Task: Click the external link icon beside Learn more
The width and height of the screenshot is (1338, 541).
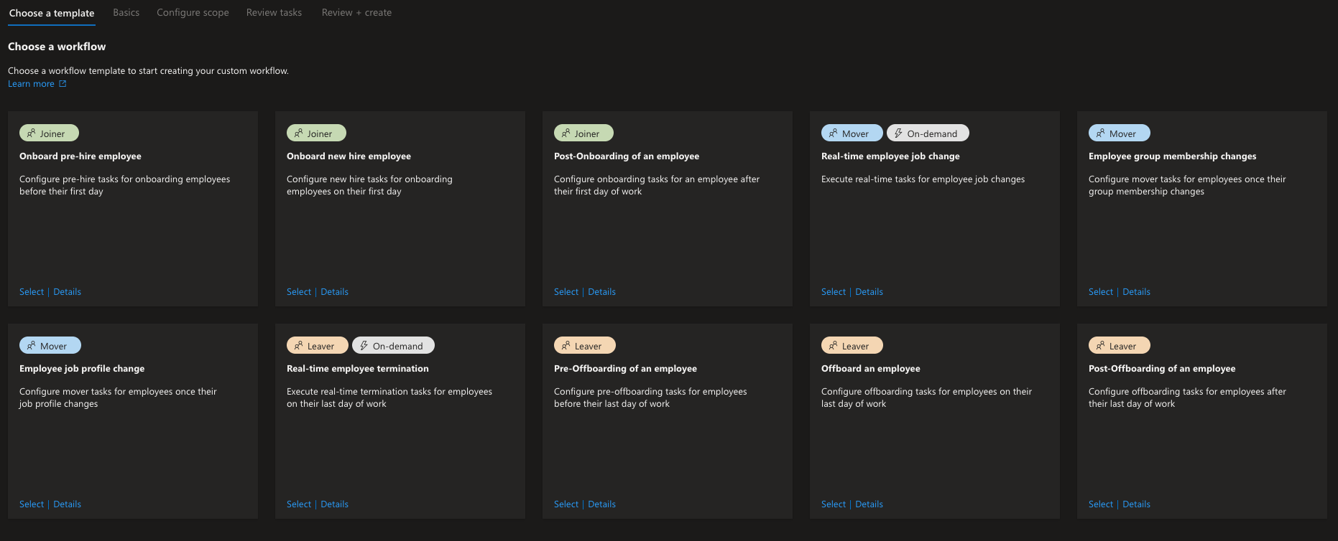Action: [x=63, y=84]
